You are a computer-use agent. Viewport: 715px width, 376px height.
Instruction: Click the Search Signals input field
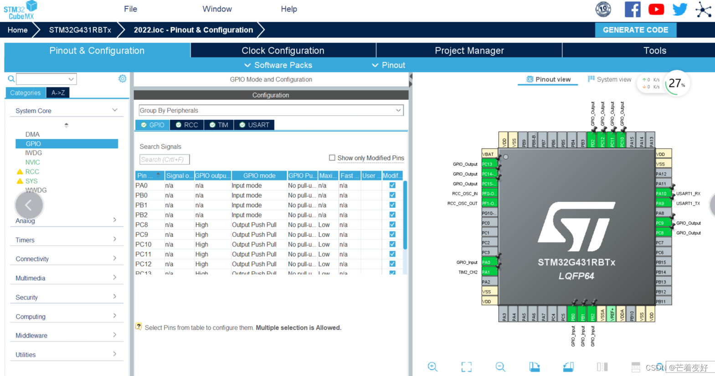pos(165,160)
